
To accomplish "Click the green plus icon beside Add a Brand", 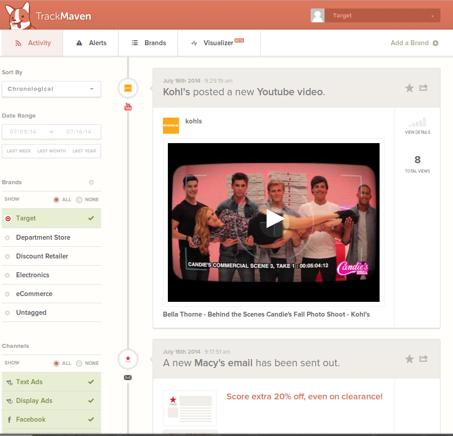I will [436, 43].
